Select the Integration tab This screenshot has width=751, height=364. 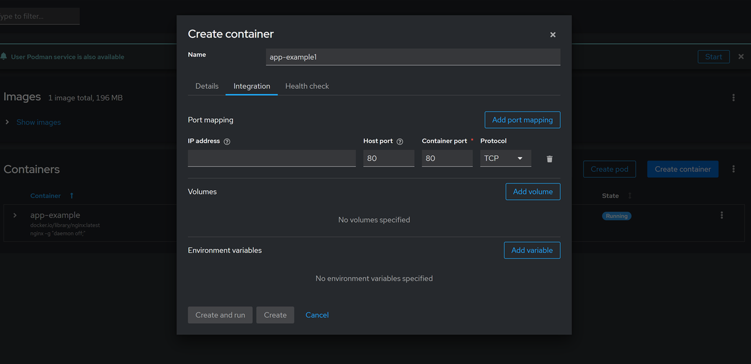click(x=252, y=86)
